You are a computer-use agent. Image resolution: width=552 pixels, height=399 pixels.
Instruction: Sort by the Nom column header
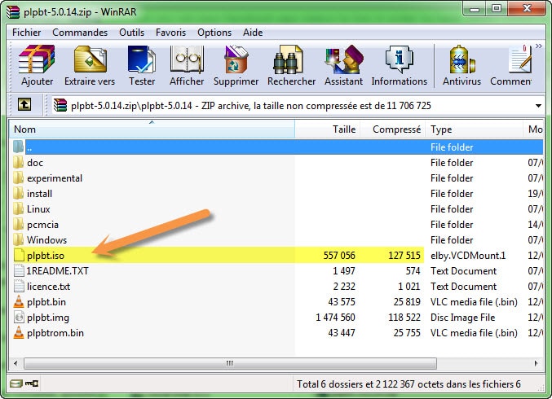[152, 129]
